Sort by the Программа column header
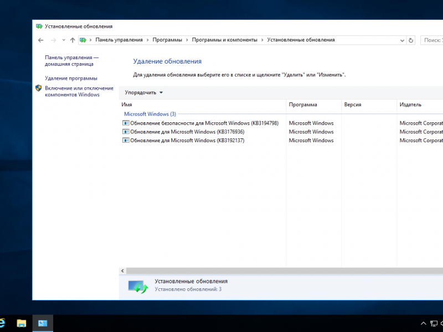This screenshot has width=443, height=332. 313,105
